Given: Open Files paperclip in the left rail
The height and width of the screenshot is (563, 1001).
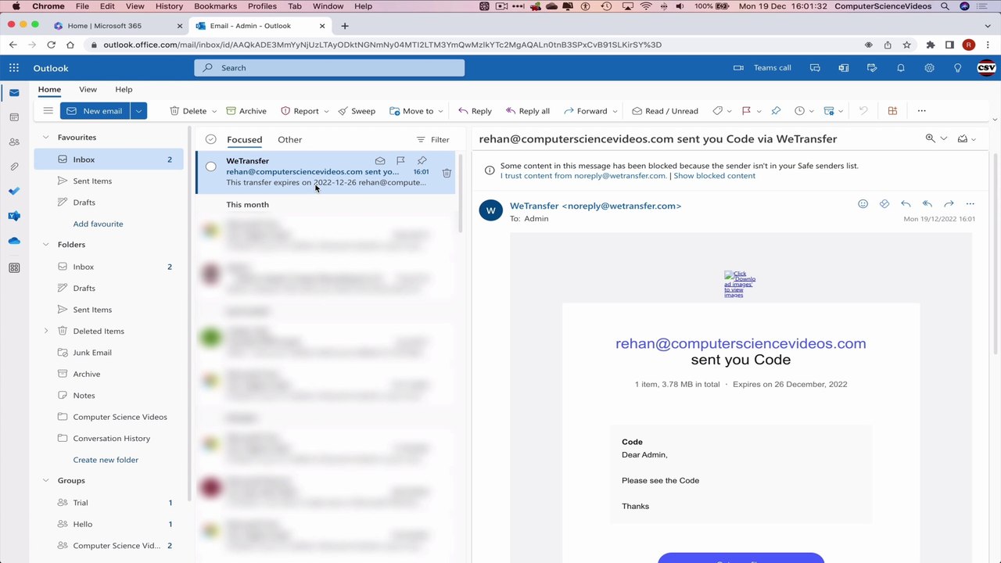Looking at the screenshot, I should 14,167.
